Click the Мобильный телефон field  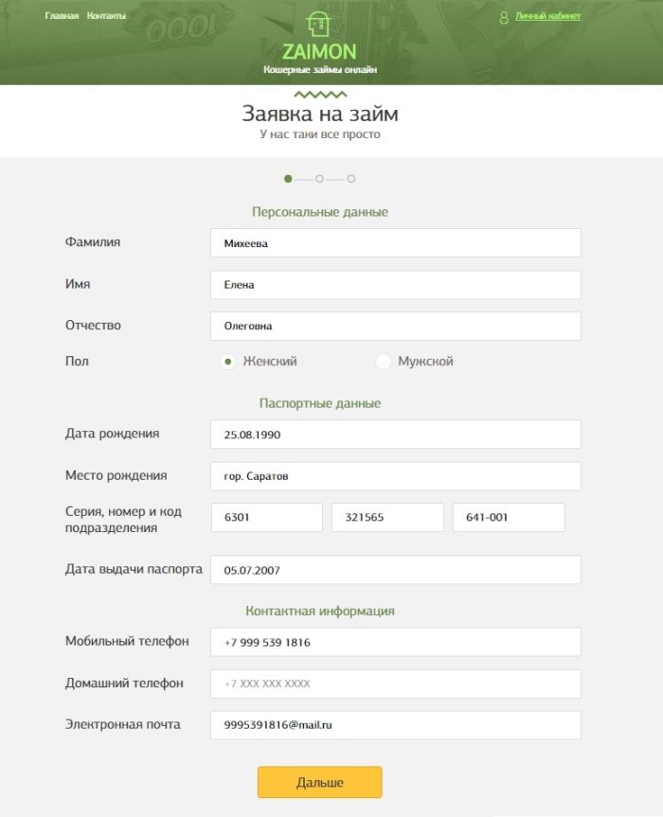(x=396, y=642)
